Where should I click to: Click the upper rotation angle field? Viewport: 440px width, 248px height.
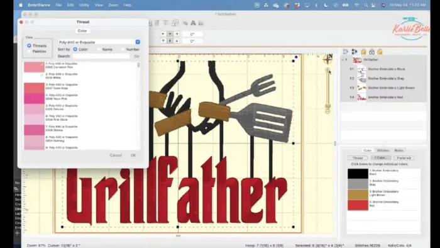coord(192,34)
